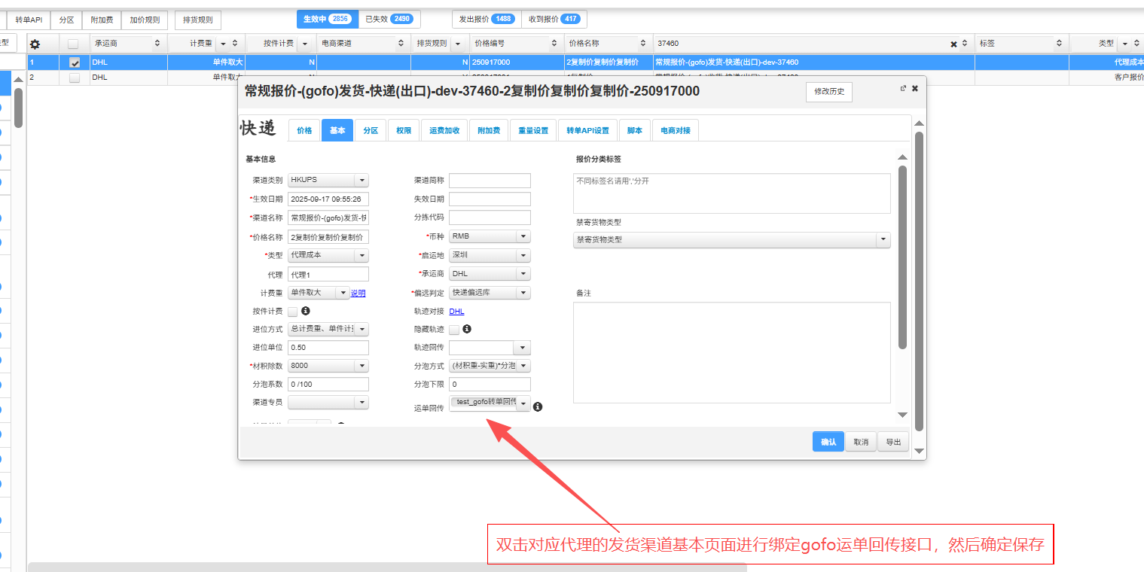Open the DHL 轨迹对接 link
The width and height of the screenshot is (1144, 572).
(456, 312)
